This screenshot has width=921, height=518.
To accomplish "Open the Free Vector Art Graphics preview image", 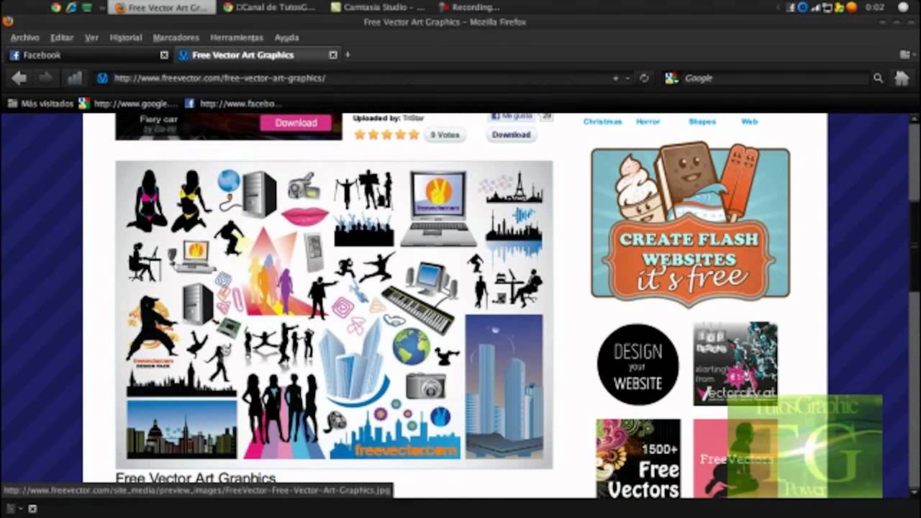I will (x=334, y=314).
